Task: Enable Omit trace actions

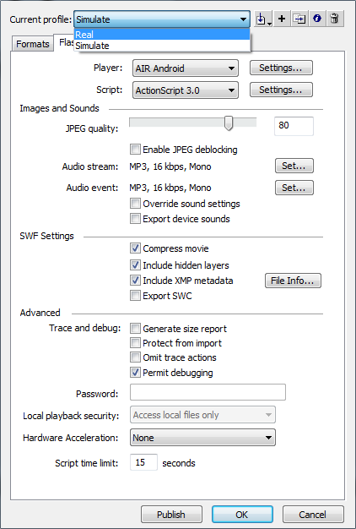Action: coord(135,357)
